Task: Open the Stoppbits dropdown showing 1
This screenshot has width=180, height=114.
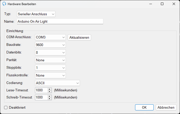Action: click(x=50, y=68)
